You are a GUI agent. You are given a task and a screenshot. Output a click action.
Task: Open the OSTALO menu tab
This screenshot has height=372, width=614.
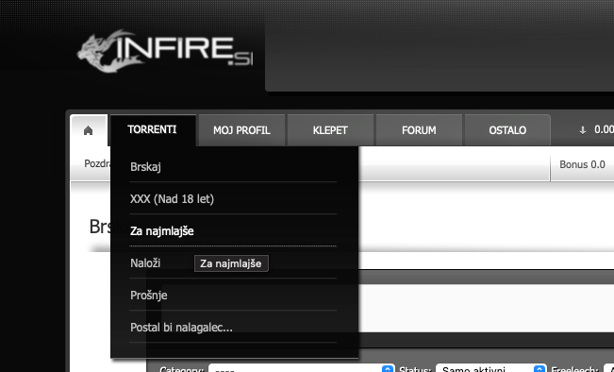[x=507, y=130]
